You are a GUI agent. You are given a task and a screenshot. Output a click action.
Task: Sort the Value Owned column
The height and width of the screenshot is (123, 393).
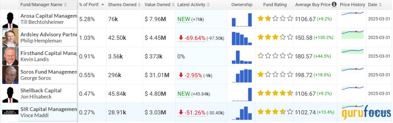pyautogui.click(x=173, y=5)
